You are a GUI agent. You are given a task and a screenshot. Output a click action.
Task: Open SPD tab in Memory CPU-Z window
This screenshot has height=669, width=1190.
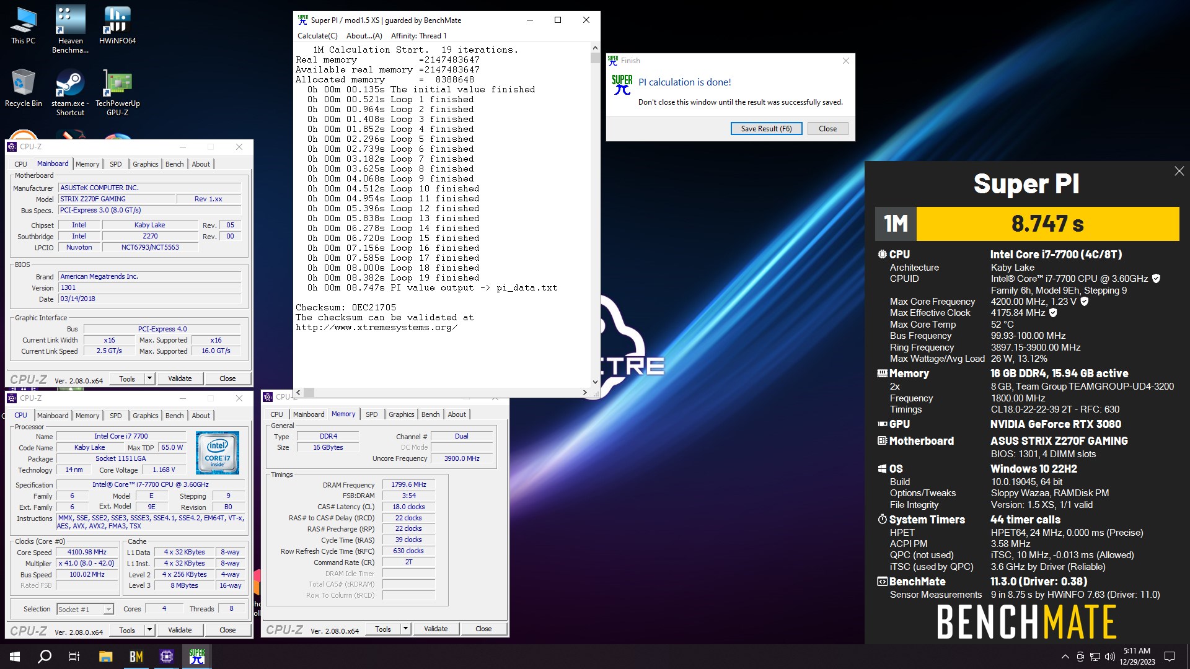pyautogui.click(x=372, y=414)
